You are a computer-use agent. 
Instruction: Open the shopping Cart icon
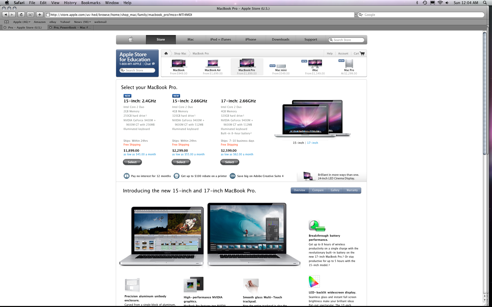[x=362, y=53]
